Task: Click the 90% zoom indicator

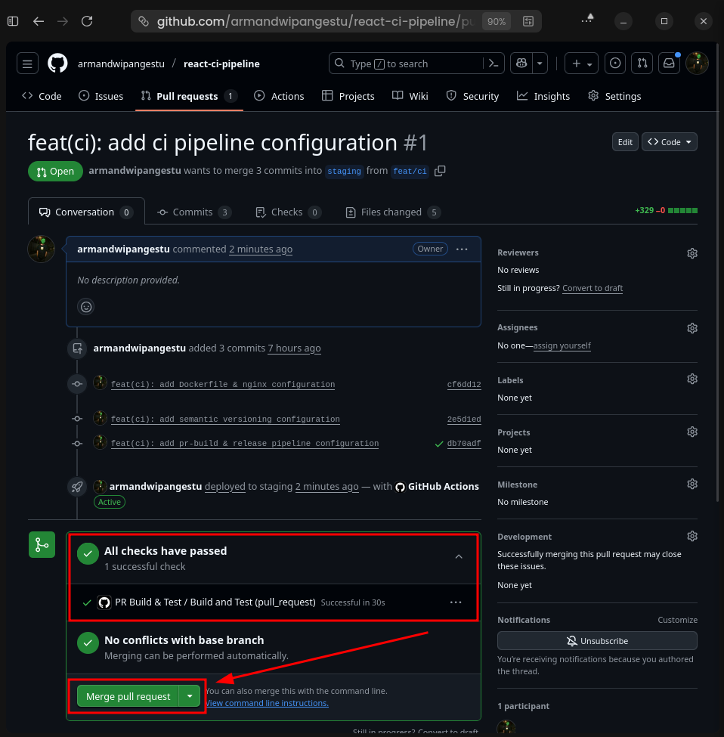Action: pyautogui.click(x=496, y=21)
